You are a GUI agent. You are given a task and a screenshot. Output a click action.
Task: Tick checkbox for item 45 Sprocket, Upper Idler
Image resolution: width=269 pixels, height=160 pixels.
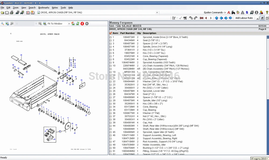click(111, 132)
